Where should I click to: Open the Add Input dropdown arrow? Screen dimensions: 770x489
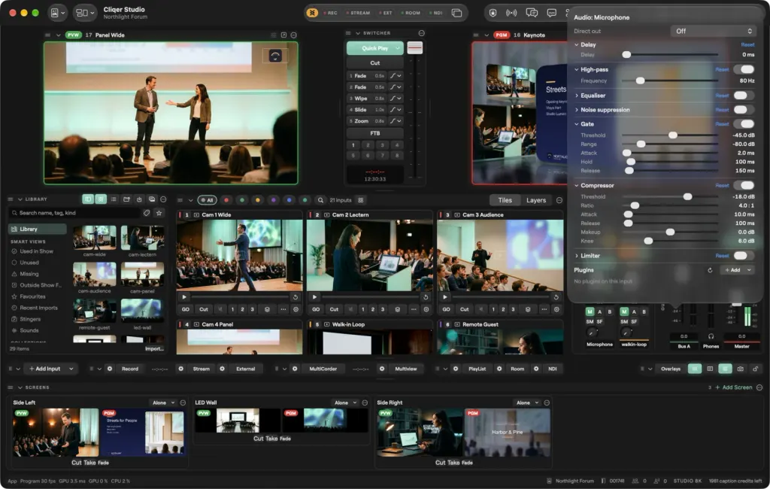click(x=71, y=369)
